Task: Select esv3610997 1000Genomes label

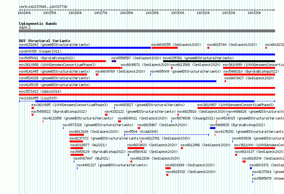Action: pos(235,105)
